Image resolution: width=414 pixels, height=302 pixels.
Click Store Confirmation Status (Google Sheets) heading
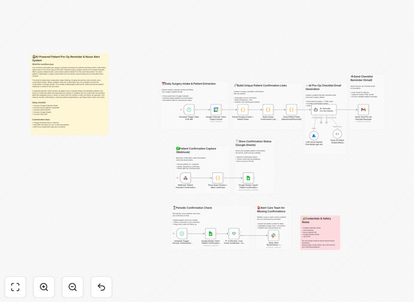tap(254, 143)
